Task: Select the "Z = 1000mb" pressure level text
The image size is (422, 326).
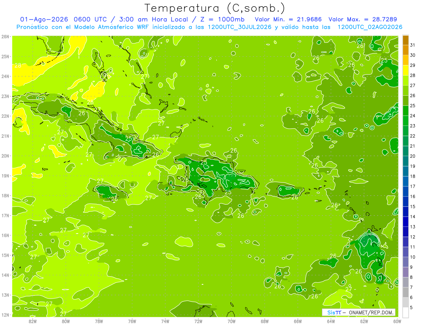Action: pyautogui.click(x=223, y=19)
